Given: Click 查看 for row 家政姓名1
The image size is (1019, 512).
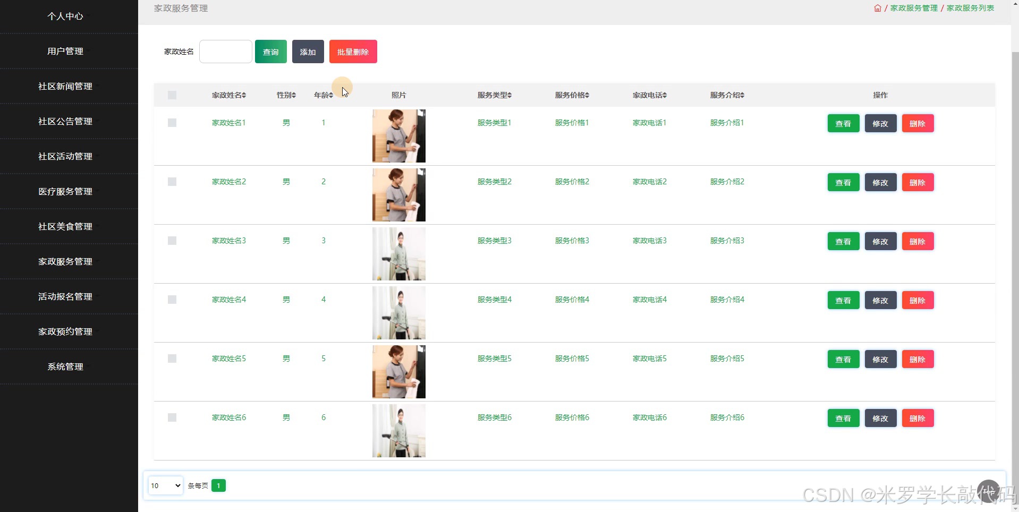Looking at the screenshot, I should pyautogui.click(x=844, y=123).
